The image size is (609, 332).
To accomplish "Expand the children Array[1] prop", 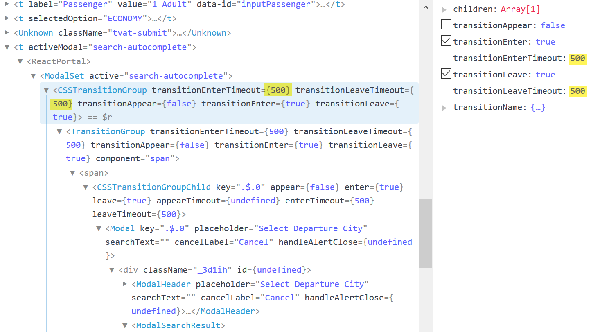I will (444, 9).
